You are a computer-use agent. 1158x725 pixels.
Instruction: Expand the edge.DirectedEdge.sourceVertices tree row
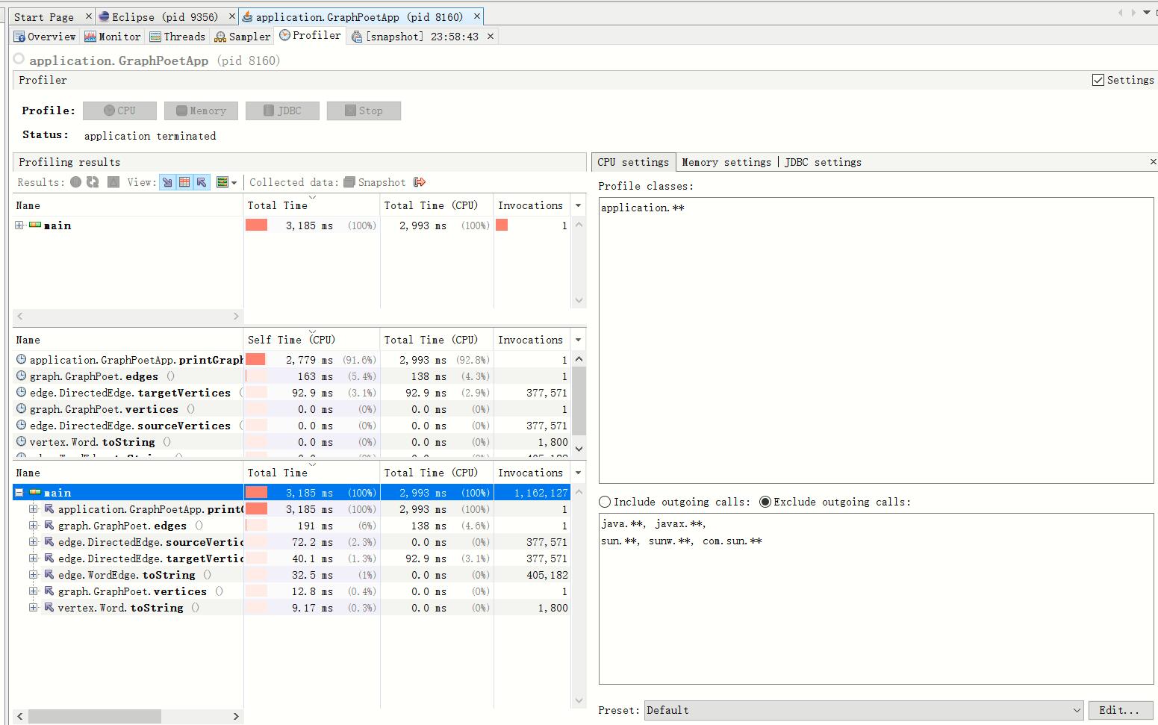coord(33,541)
